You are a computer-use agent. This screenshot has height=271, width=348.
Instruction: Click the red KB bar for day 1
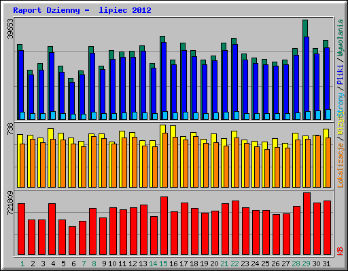(21, 229)
